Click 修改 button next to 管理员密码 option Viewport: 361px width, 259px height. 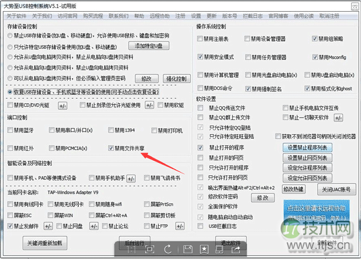[x=146, y=79]
